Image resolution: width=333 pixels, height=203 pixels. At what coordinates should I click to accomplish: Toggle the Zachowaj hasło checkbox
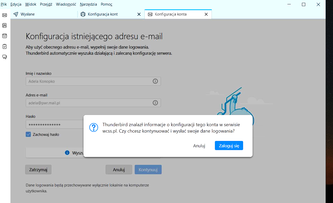pos(28,134)
